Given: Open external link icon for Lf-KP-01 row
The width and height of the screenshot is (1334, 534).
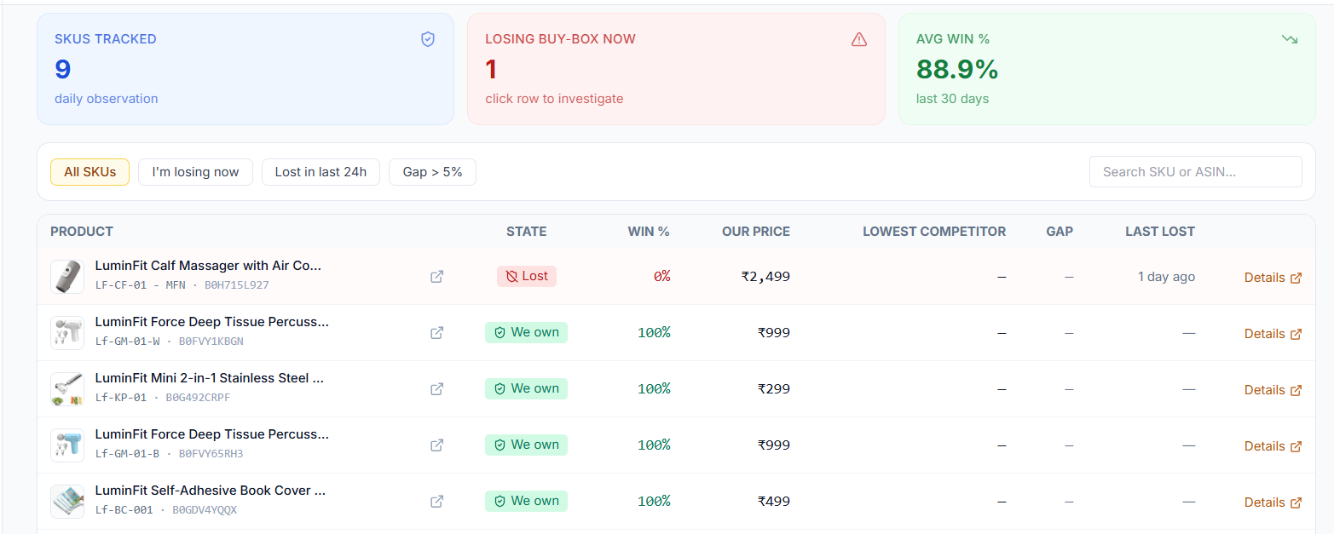Looking at the screenshot, I should click(x=436, y=389).
